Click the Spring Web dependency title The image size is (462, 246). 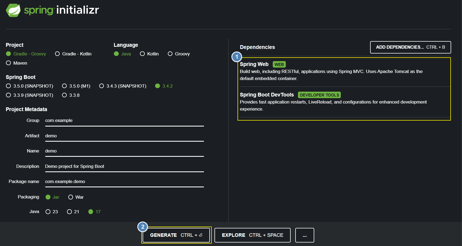tap(254, 64)
